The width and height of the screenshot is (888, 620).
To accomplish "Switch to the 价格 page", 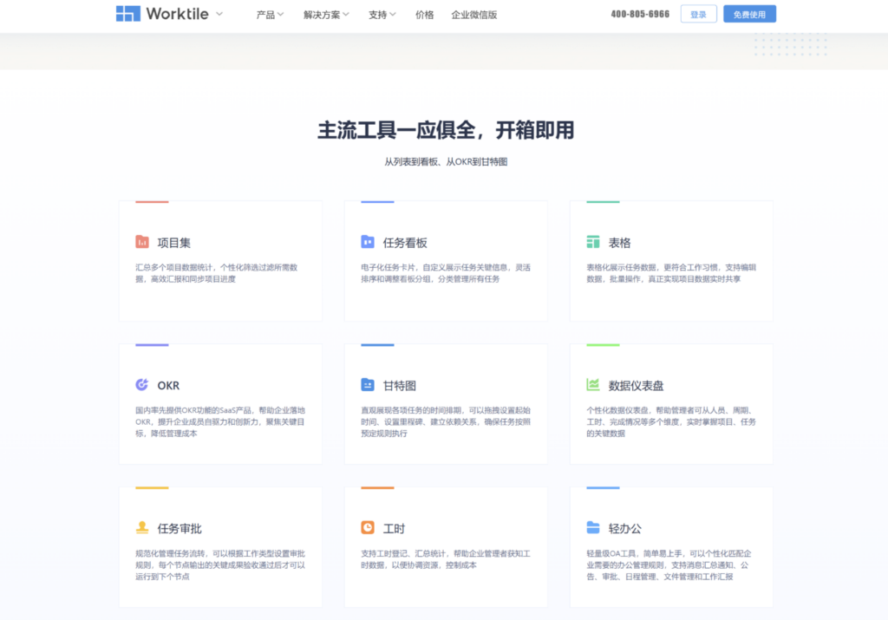I will click(424, 14).
